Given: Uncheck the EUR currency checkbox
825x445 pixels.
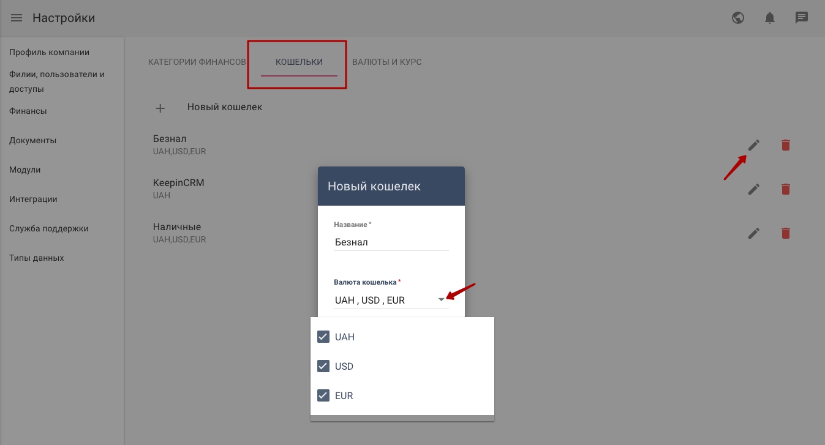Looking at the screenshot, I should [323, 396].
